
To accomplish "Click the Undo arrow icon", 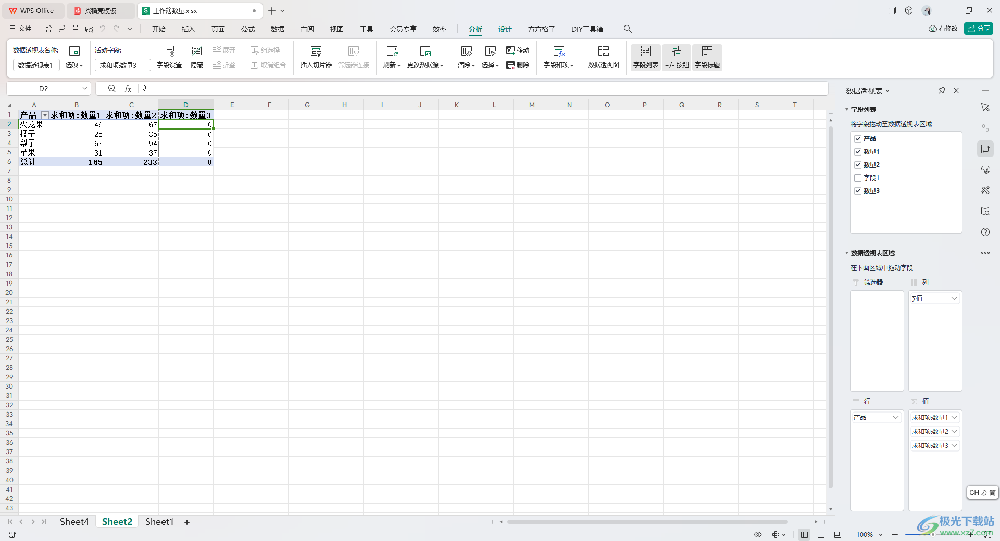I will [x=103, y=29].
